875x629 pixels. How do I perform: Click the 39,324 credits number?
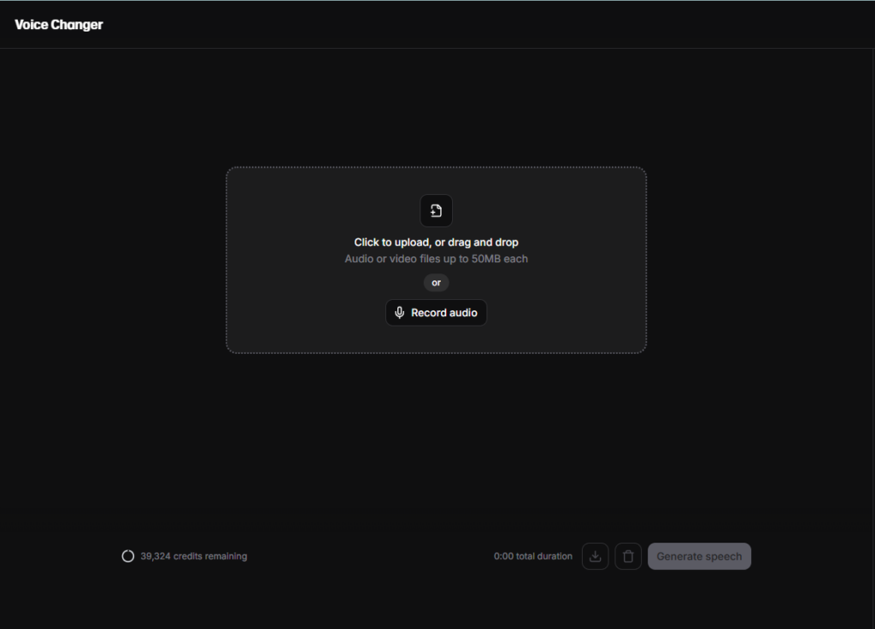[156, 556]
